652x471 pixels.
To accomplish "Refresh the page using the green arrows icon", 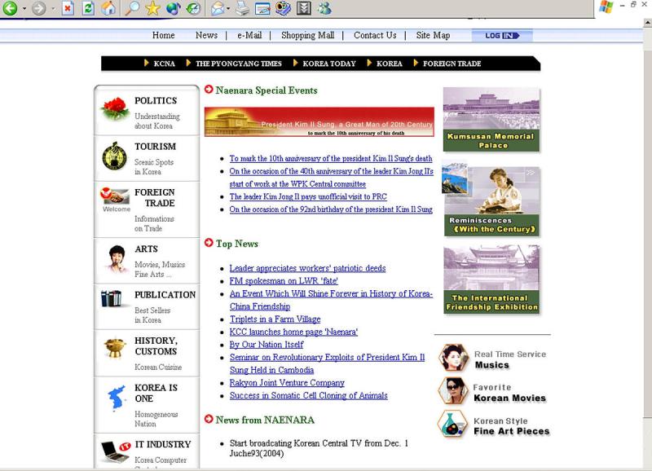I will pyautogui.click(x=88, y=8).
